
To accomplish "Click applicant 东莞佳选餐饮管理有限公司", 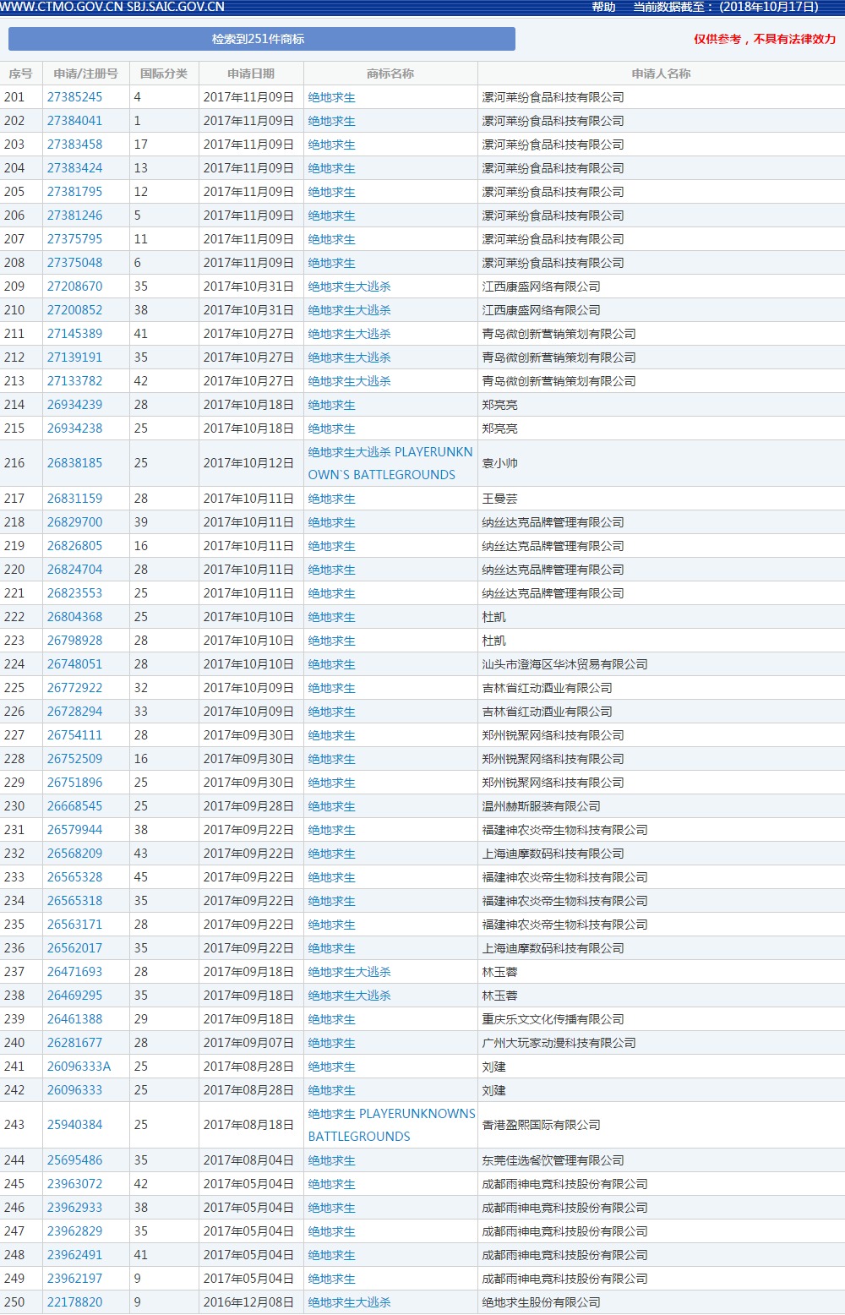I will point(553,1160).
